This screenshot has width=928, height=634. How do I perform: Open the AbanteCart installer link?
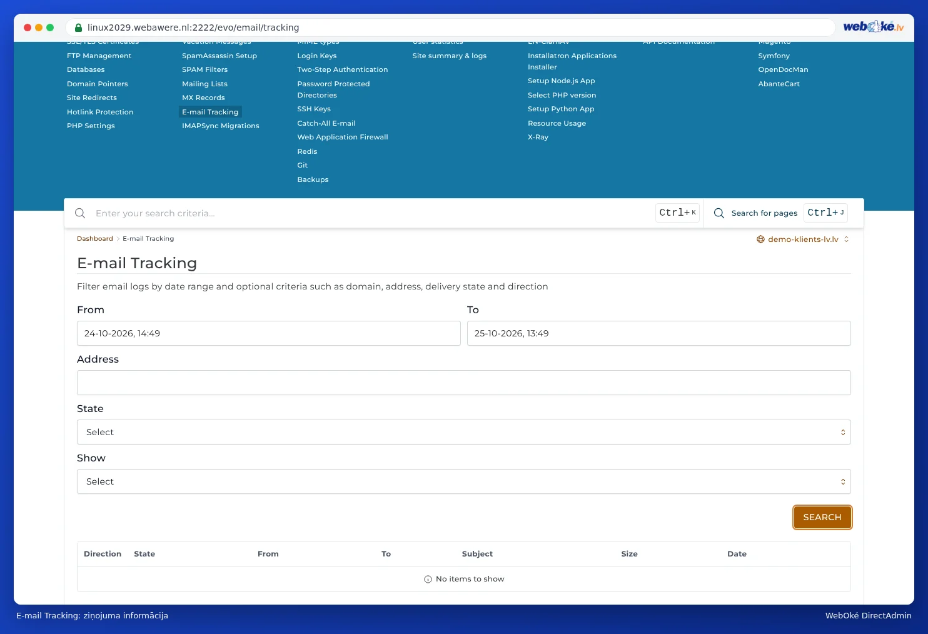[779, 84]
